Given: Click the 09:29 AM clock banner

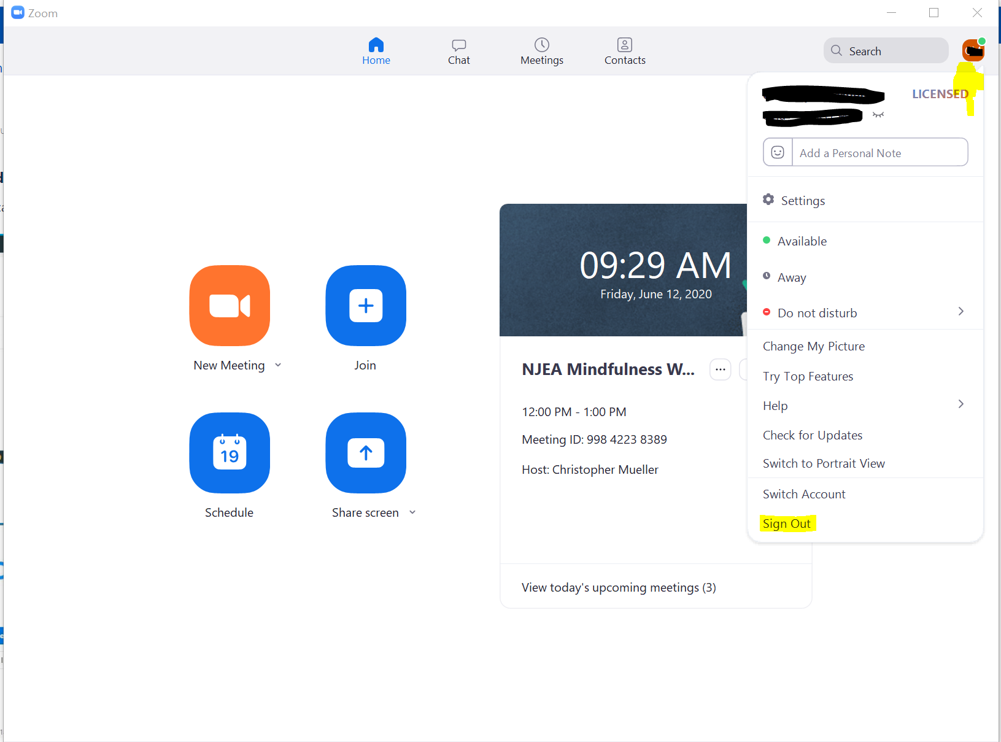Looking at the screenshot, I should (623, 270).
